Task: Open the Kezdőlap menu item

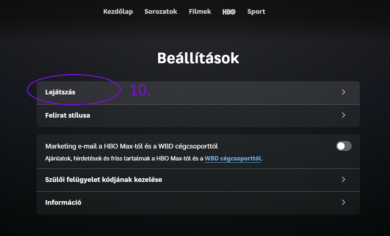Action: pyautogui.click(x=118, y=11)
